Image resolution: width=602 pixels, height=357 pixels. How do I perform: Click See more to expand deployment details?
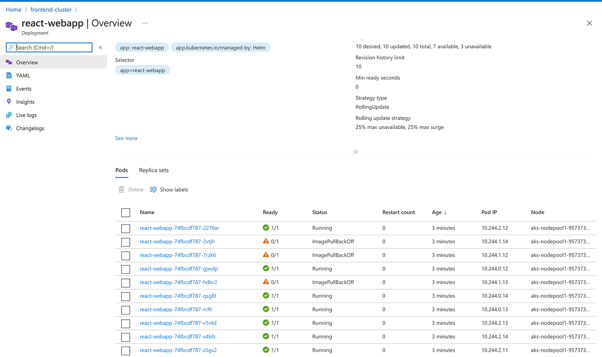(126, 138)
